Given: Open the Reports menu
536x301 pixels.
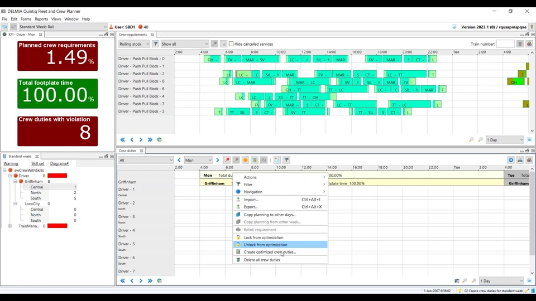Looking at the screenshot, I should click(x=41, y=19).
